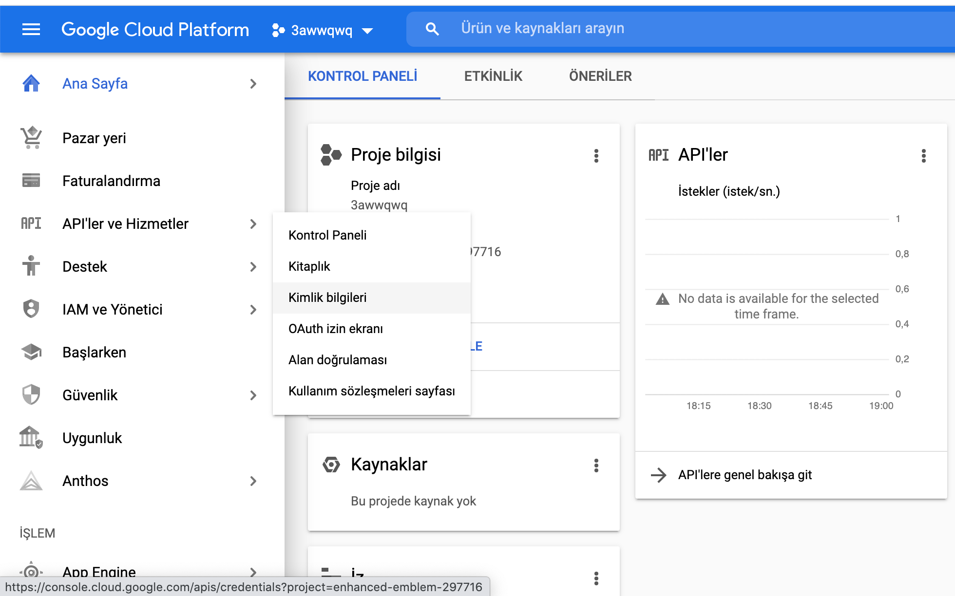The width and height of the screenshot is (955, 596).
Task: Select OAuth izin ekranı menu entry
Action: click(335, 329)
